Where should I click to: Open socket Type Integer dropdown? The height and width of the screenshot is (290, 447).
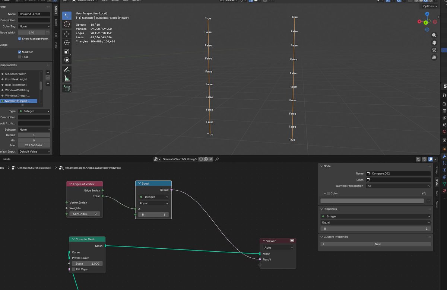(x=34, y=111)
